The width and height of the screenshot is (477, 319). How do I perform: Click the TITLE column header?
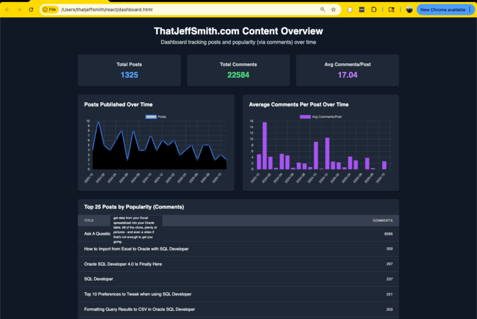89,221
